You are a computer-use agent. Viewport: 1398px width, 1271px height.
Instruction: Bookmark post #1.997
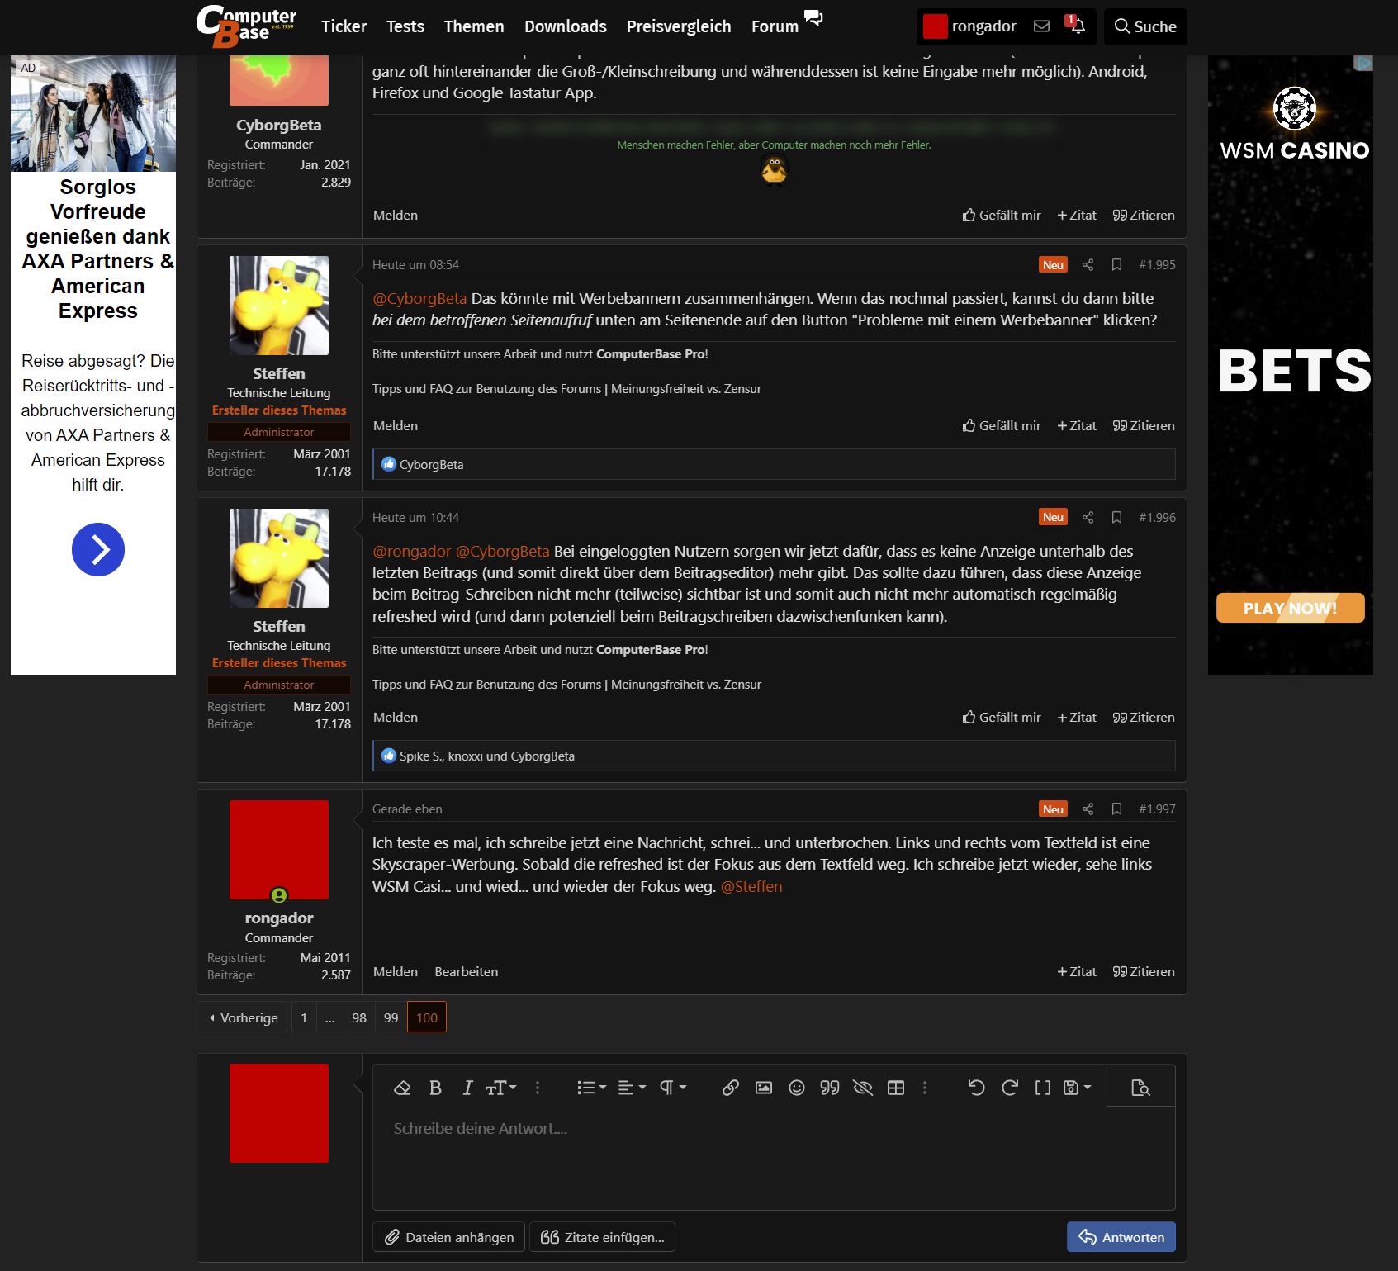coord(1116,809)
